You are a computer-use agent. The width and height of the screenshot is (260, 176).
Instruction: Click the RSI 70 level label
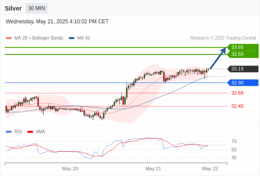(x=234, y=141)
